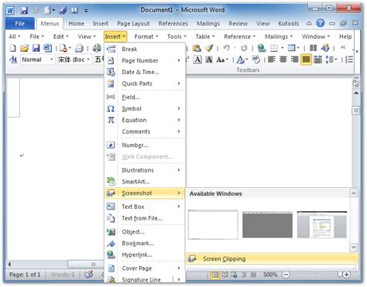
Task: Click the blue File button
Action: click(x=20, y=23)
